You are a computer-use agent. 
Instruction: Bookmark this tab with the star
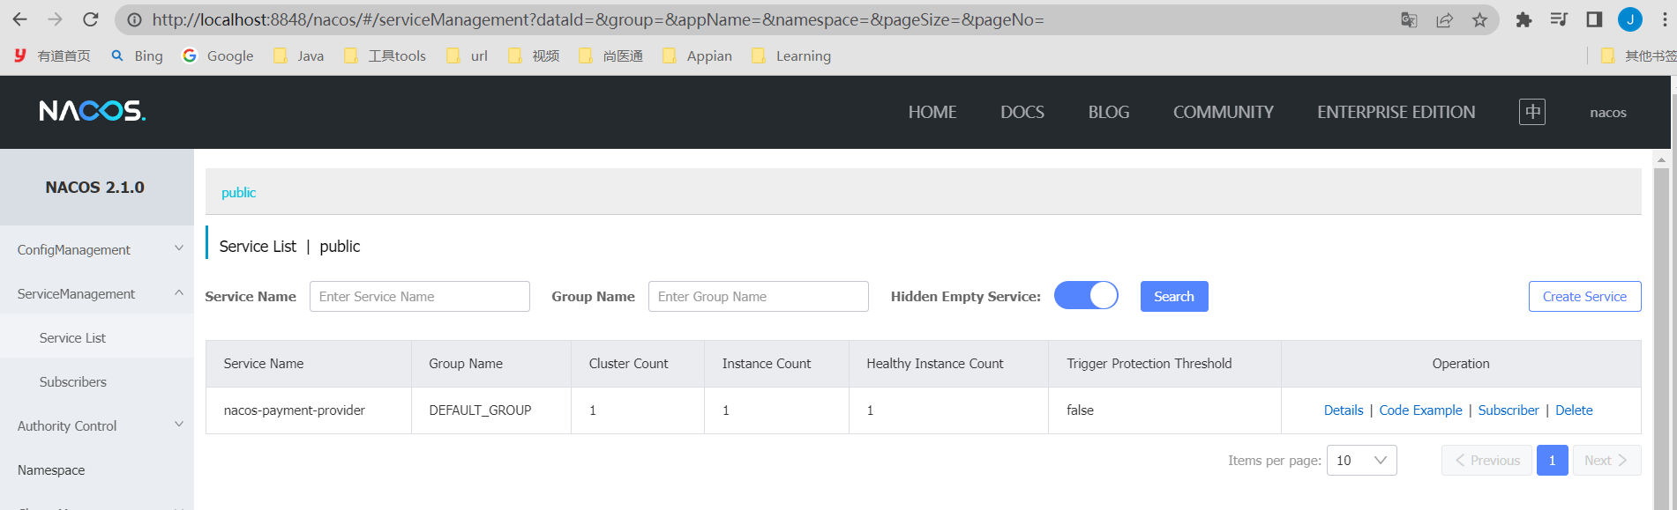coord(1479,19)
